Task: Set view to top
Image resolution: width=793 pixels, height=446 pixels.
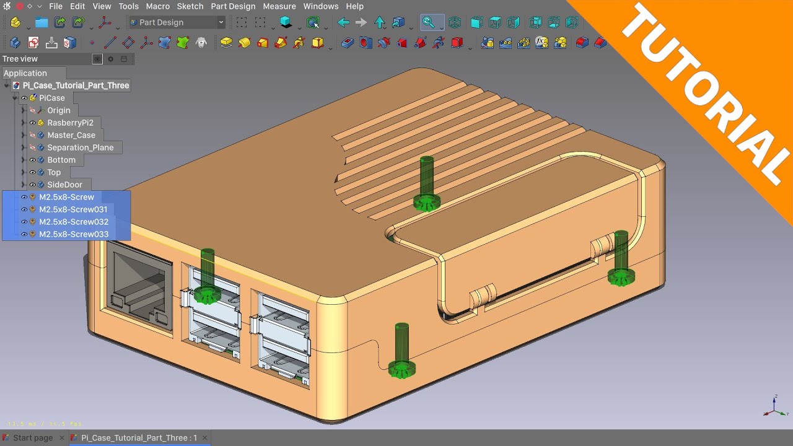Action: point(495,22)
